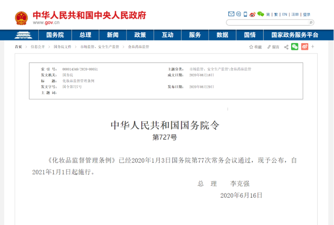This screenshot has height=225, width=334.
Task: Bookmark page with 收藏 star
Action: click(256, 47)
